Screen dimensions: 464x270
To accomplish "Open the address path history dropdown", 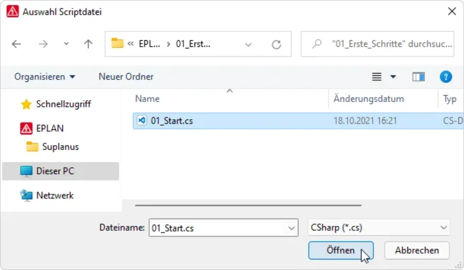I will [248, 44].
